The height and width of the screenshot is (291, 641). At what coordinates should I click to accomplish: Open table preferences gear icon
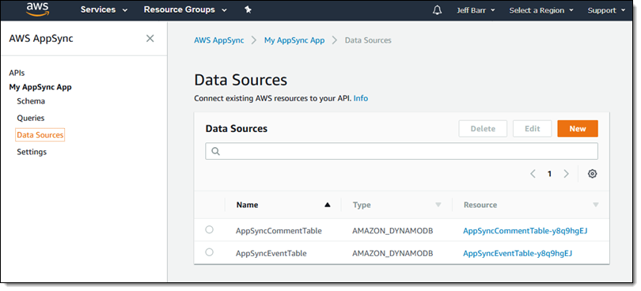tap(593, 174)
